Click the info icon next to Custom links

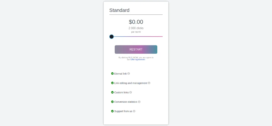[x=131, y=92]
